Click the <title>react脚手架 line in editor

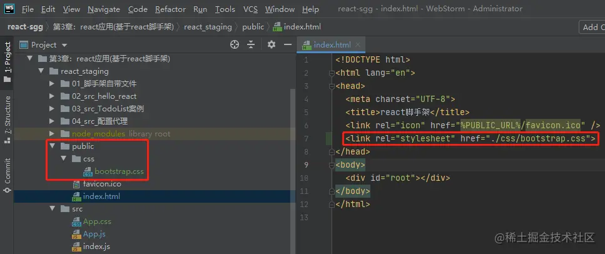point(407,113)
